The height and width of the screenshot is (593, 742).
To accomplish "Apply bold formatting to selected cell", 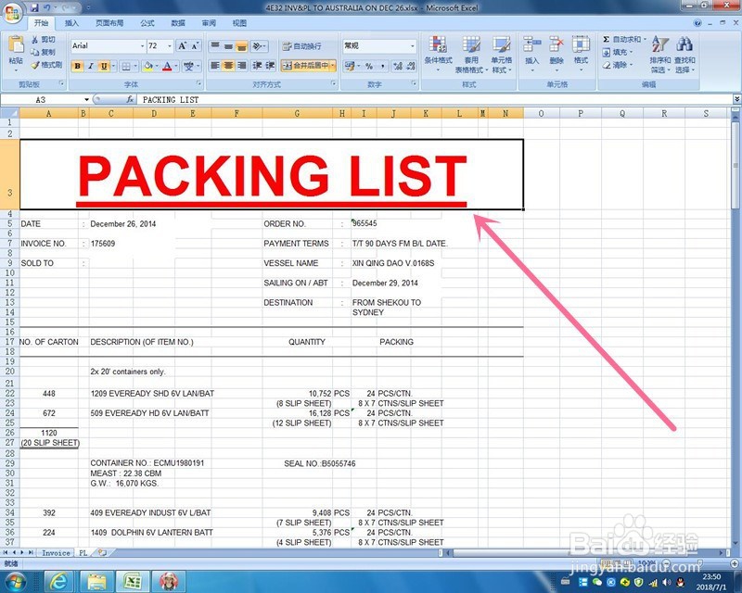I will pos(78,66).
